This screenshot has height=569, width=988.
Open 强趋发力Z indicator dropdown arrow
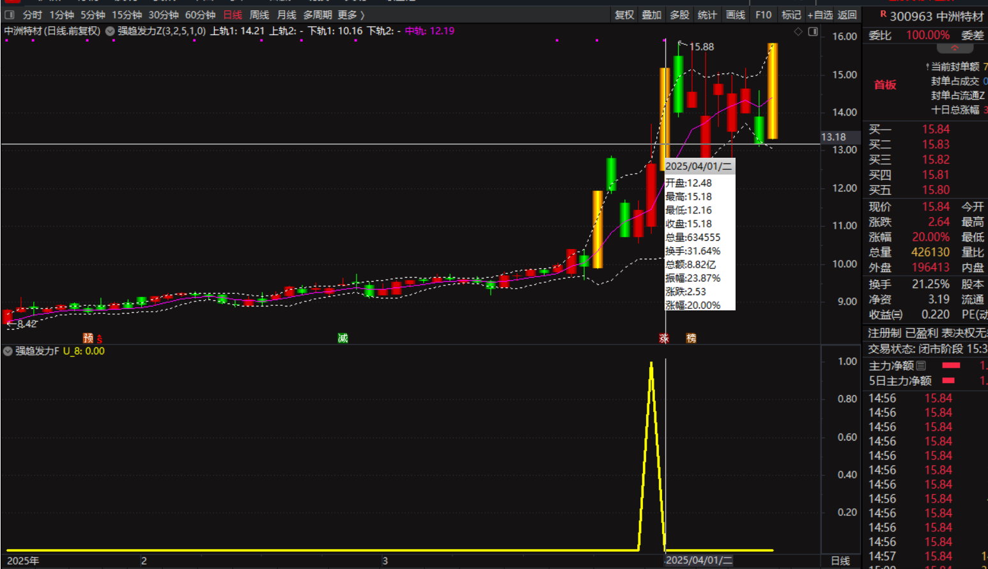(110, 31)
